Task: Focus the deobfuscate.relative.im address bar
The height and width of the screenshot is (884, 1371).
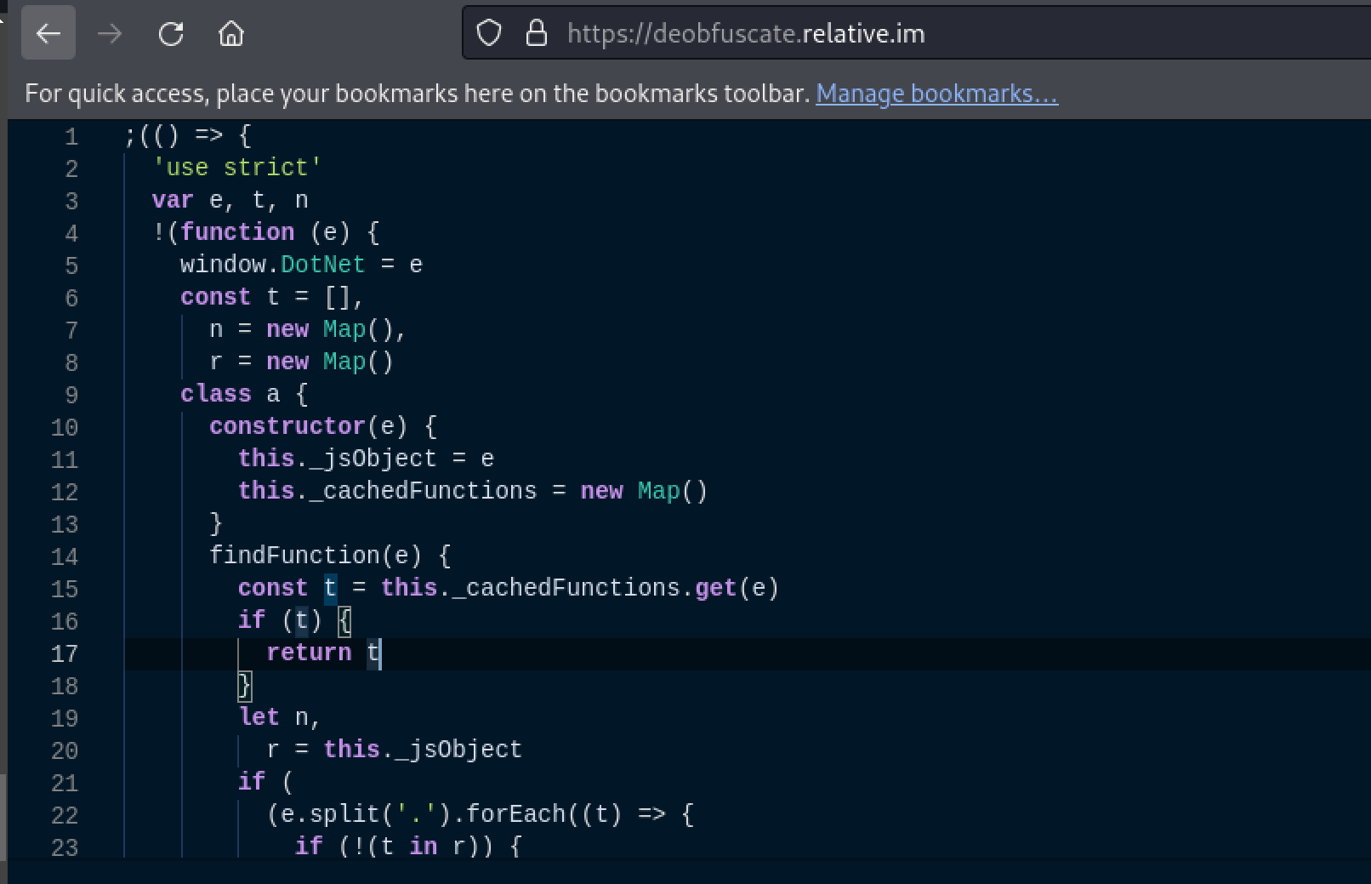Action: pos(745,34)
